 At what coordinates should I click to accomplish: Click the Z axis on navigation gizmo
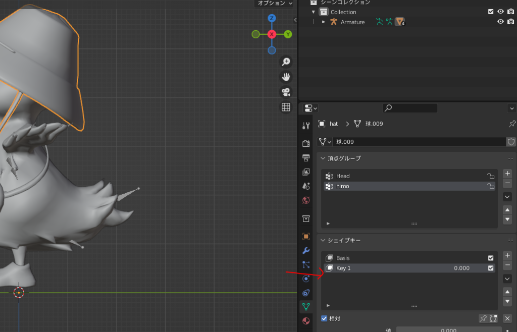pos(272,18)
